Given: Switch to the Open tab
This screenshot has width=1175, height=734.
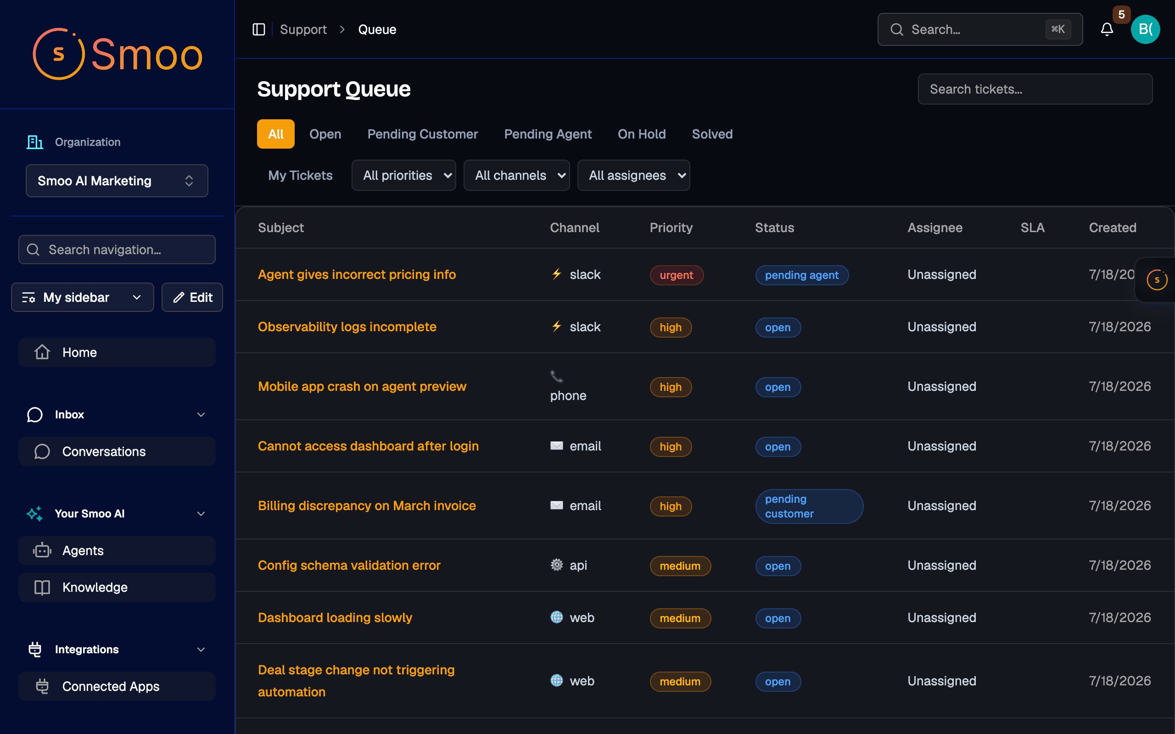Looking at the screenshot, I should click(x=325, y=134).
